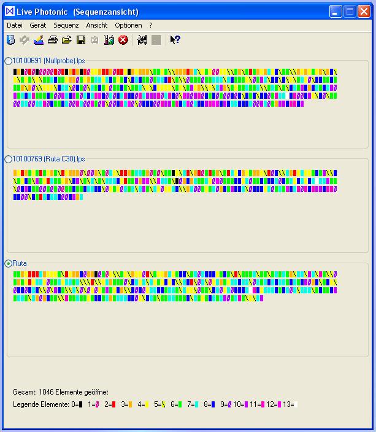Click the context help arrow icon
The height and width of the screenshot is (432, 376).
tap(175, 40)
